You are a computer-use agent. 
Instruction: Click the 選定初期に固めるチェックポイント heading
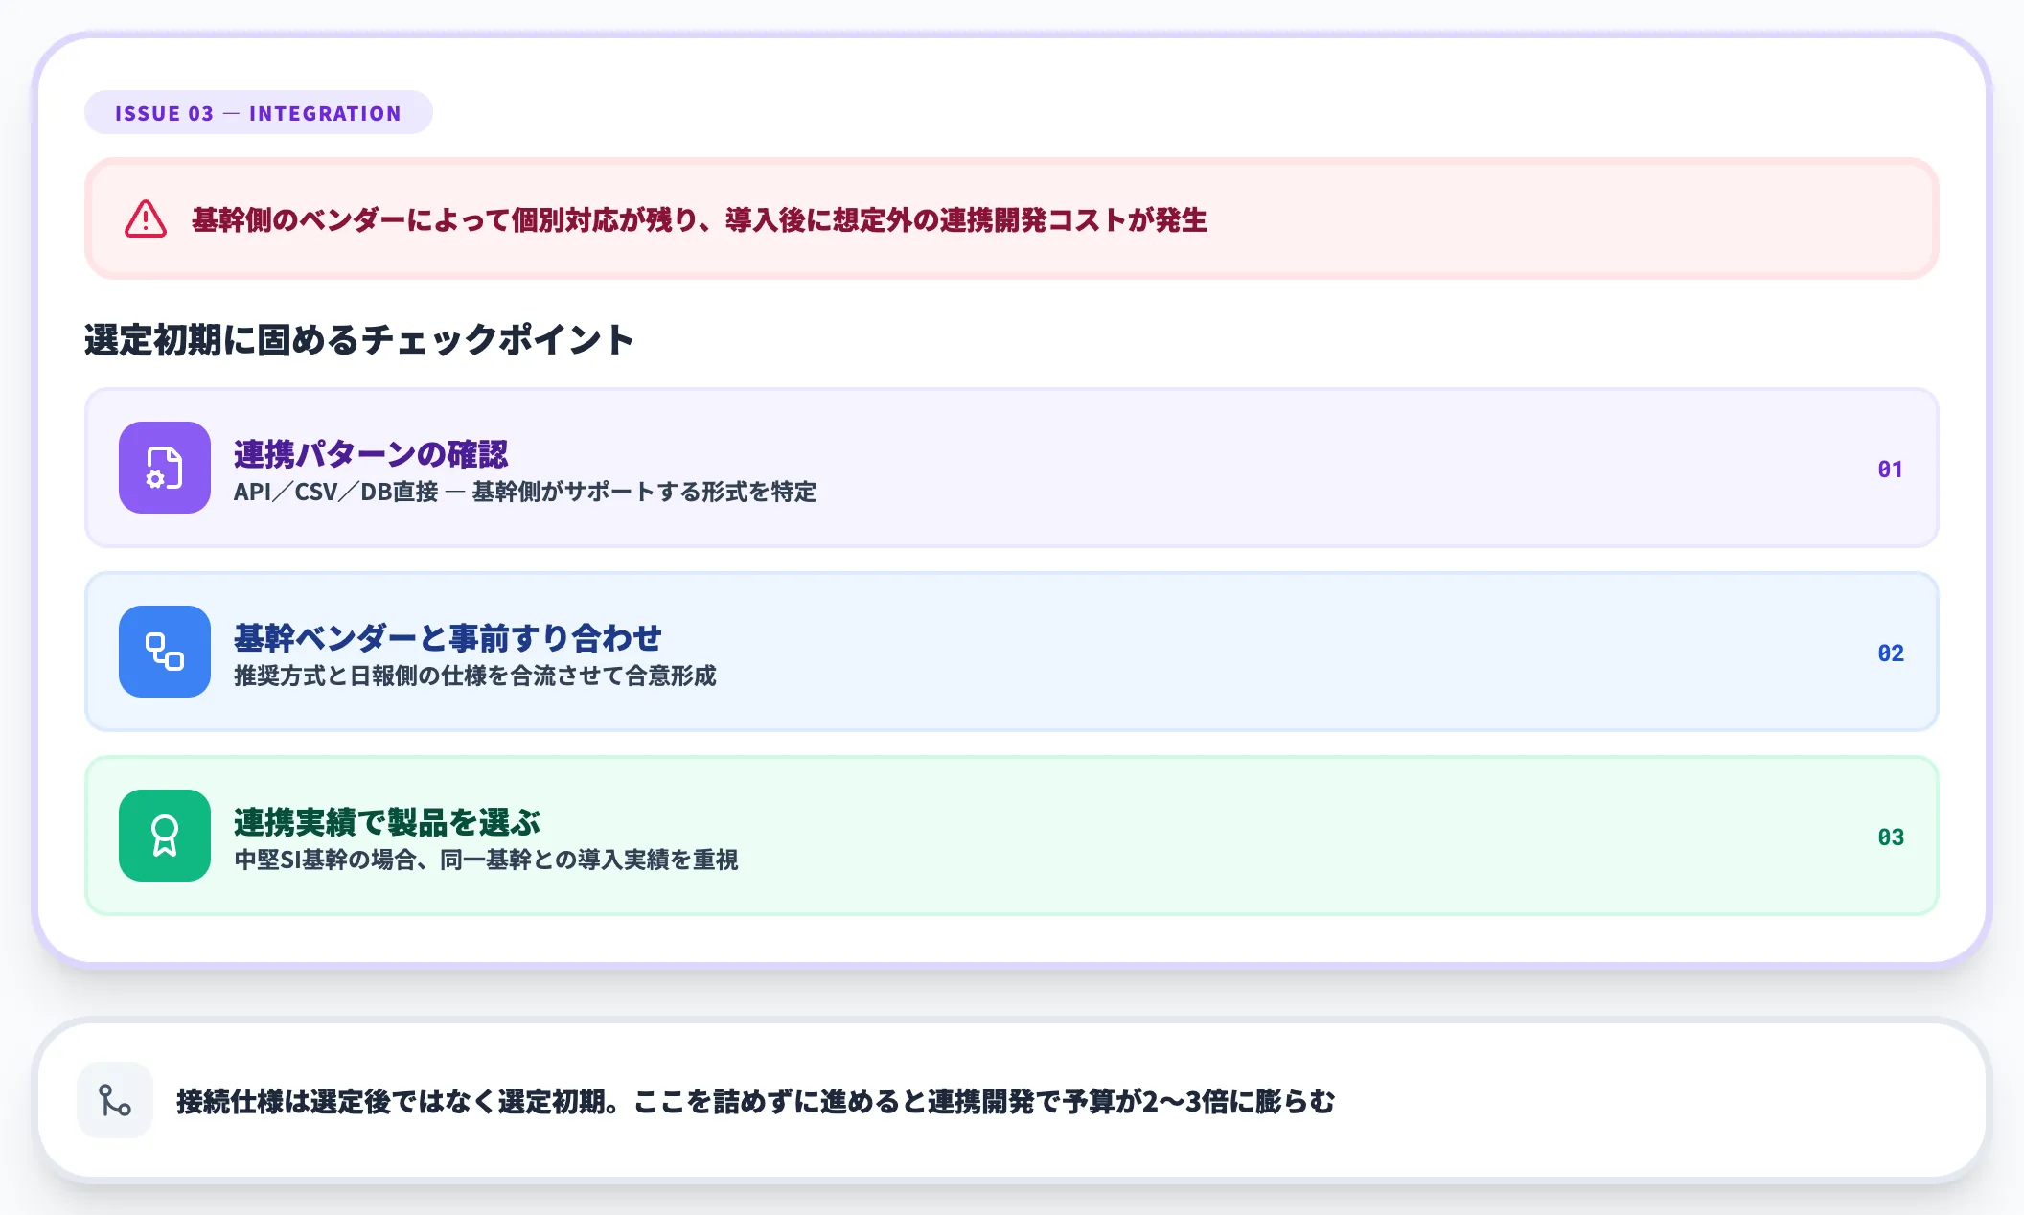point(357,337)
